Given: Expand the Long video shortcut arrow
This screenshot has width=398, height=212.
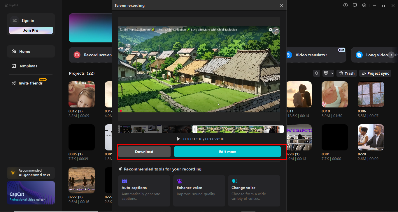Looking at the screenshot, I should (391, 55).
